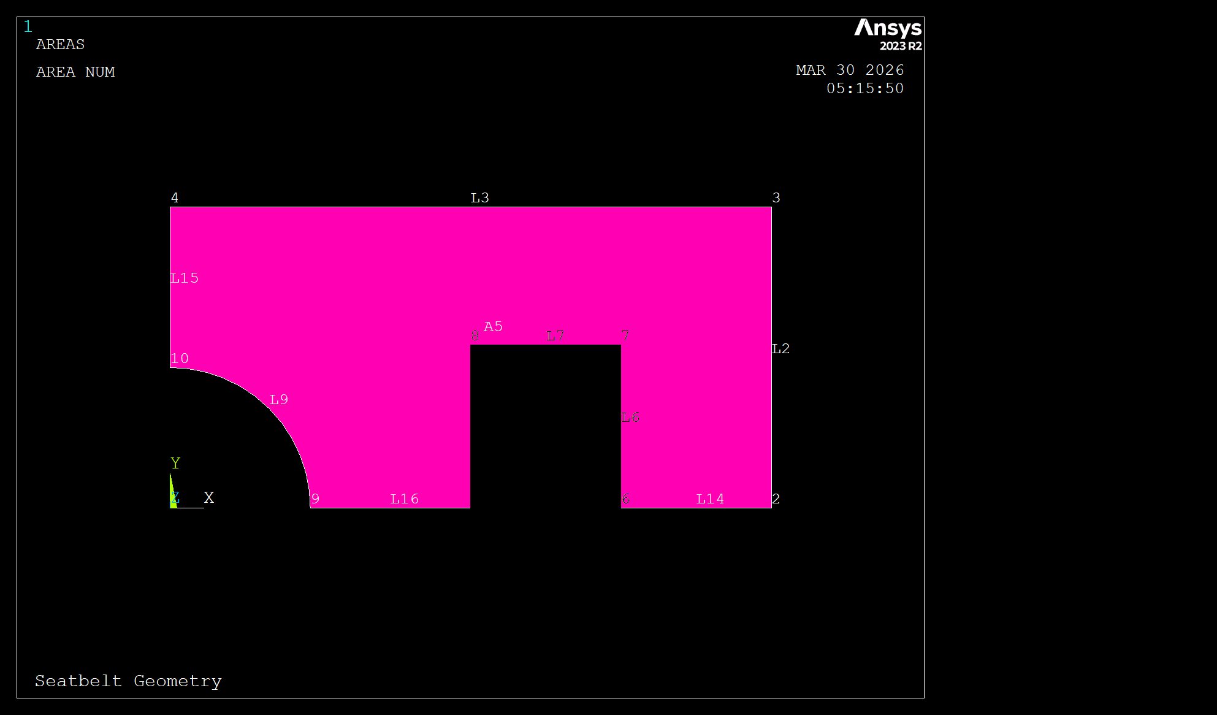Select line label L3 on the top edge

(x=479, y=197)
